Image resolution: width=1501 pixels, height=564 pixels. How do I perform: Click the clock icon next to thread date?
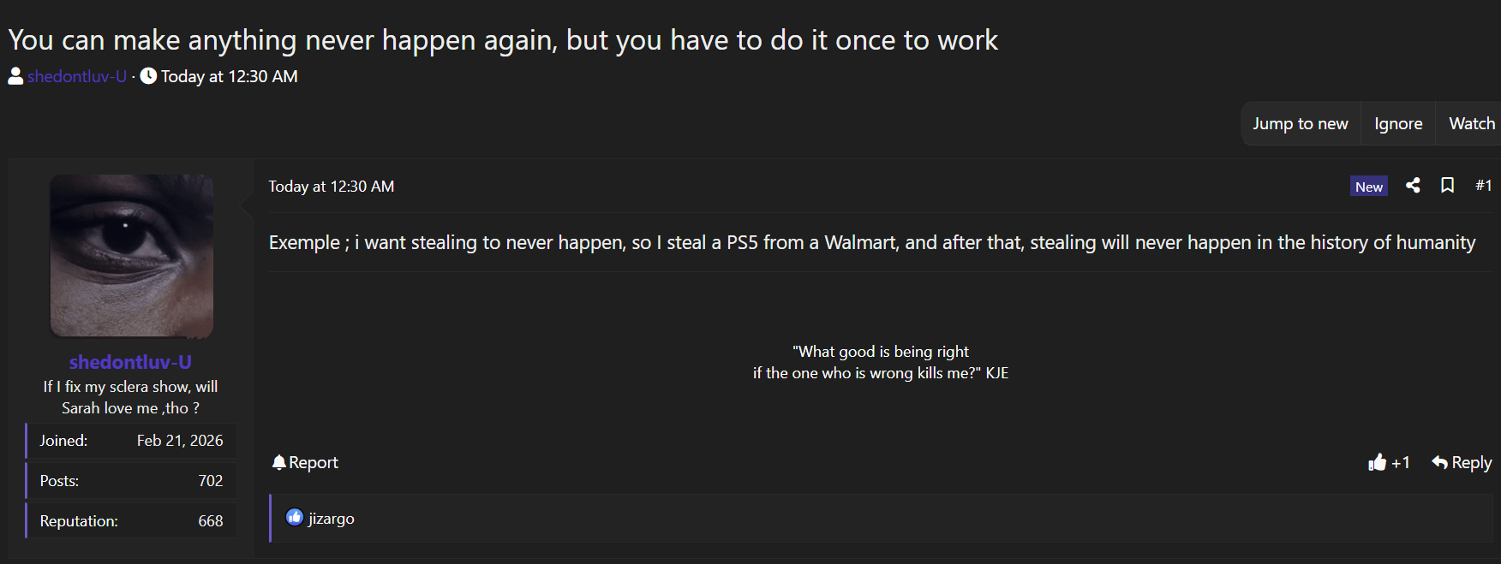point(148,76)
